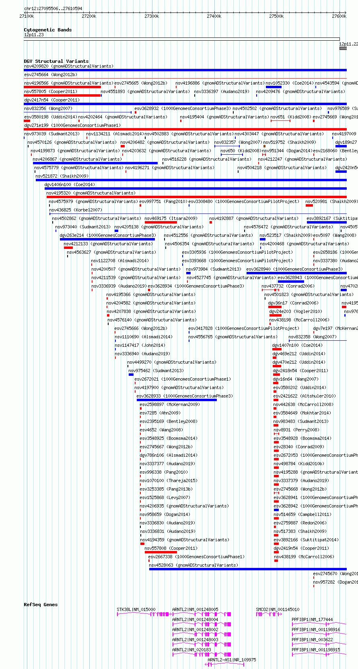Click nsv1070100 (Thareja2015) variant
This screenshot has width=358, height=669.
pos(169,481)
